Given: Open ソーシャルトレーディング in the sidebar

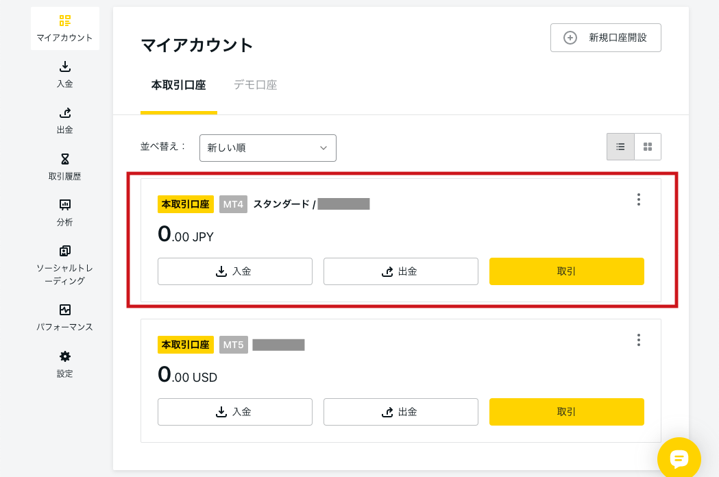Looking at the screenshot, I should 64,265.
